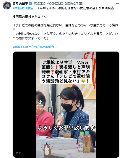Screen dimensions: 122x158
Task: Click the TikTok logo watermark in video
Action: pos(40,103)
